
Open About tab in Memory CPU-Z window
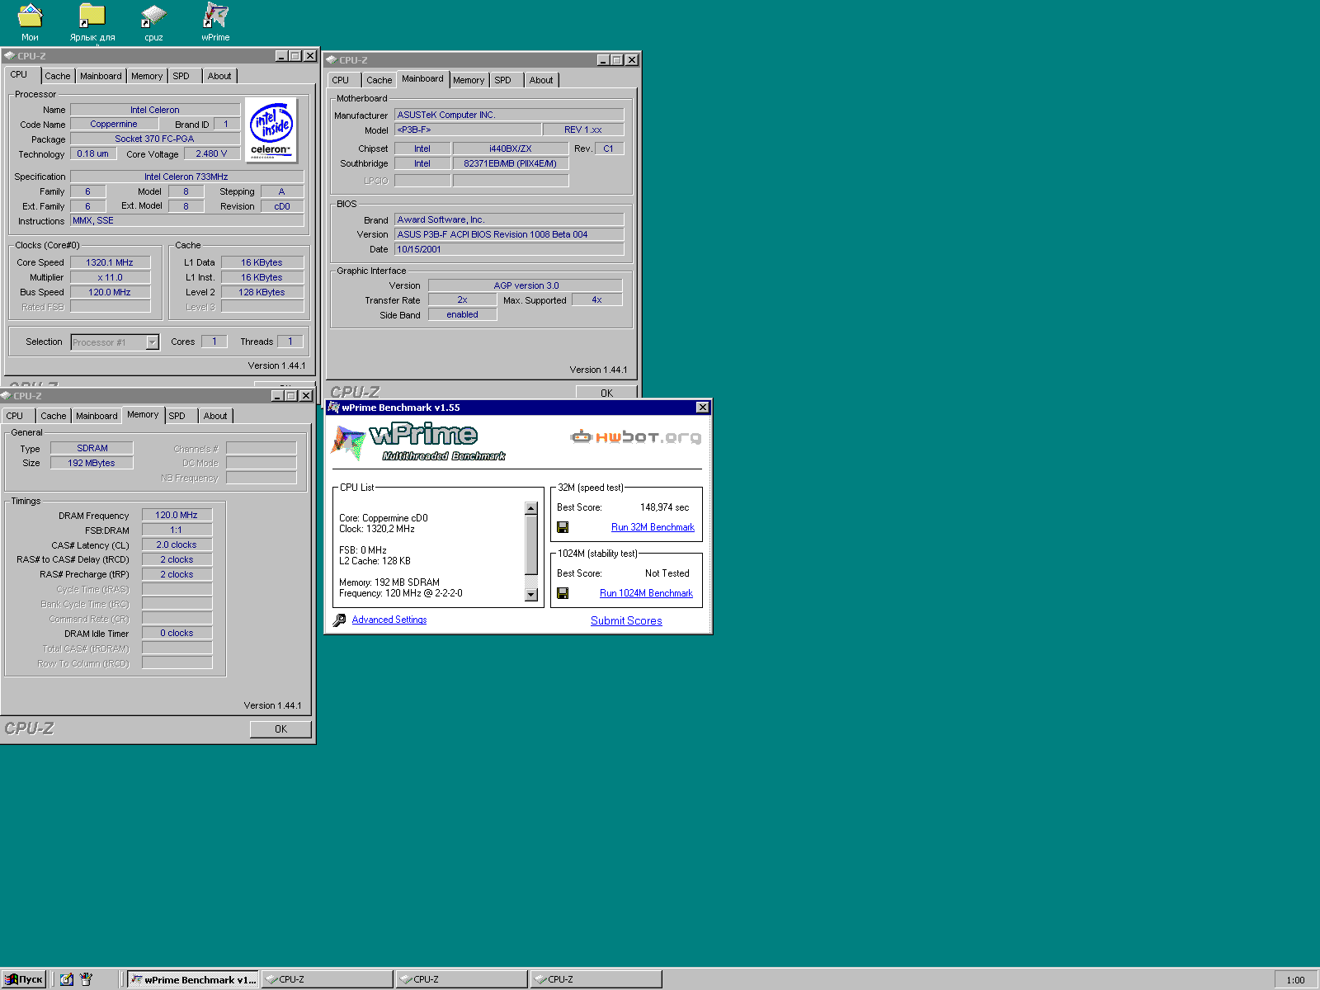pos(215,416)
